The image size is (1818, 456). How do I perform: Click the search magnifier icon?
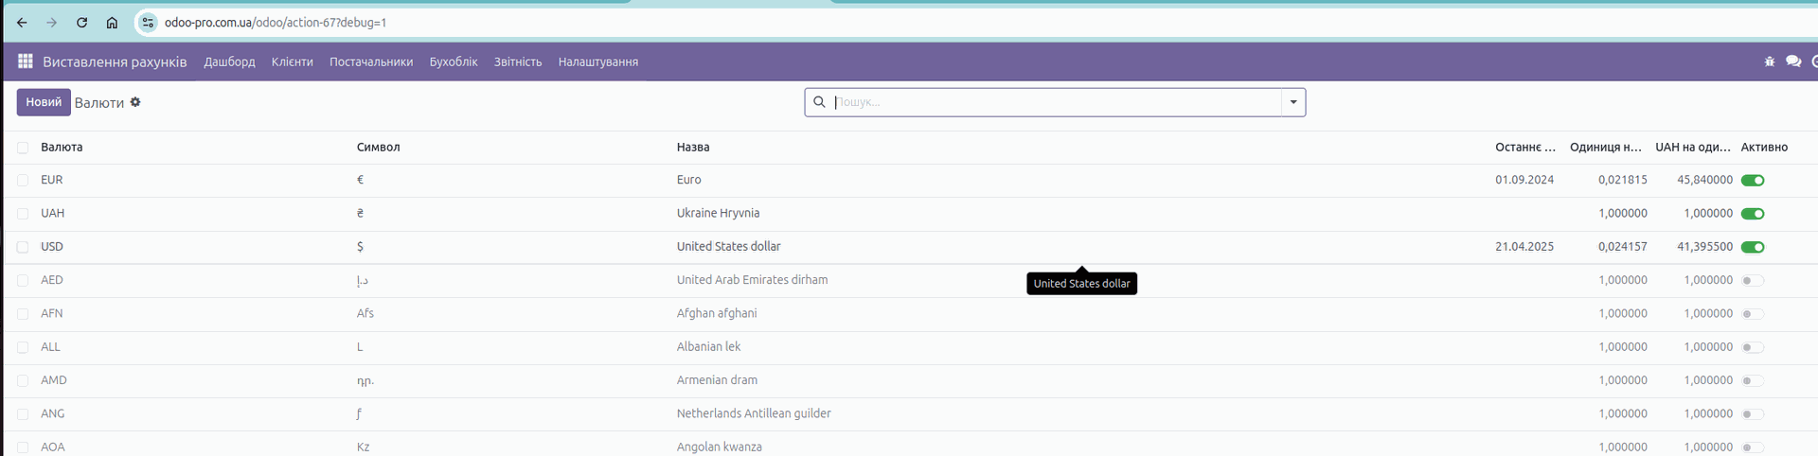point(820,102)
